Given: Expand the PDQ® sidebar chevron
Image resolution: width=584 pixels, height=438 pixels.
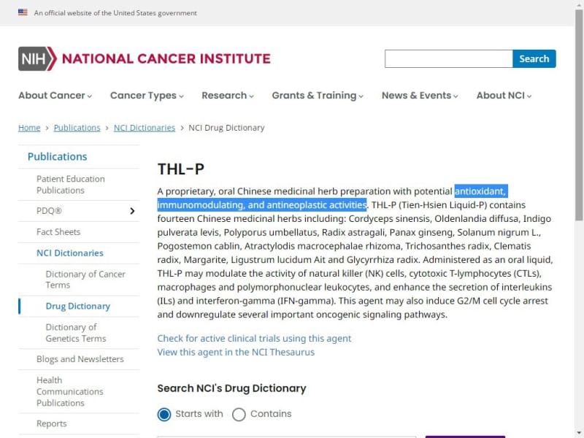Looking at the screenshot, I should pyautogui.click(x=132, y=211).
